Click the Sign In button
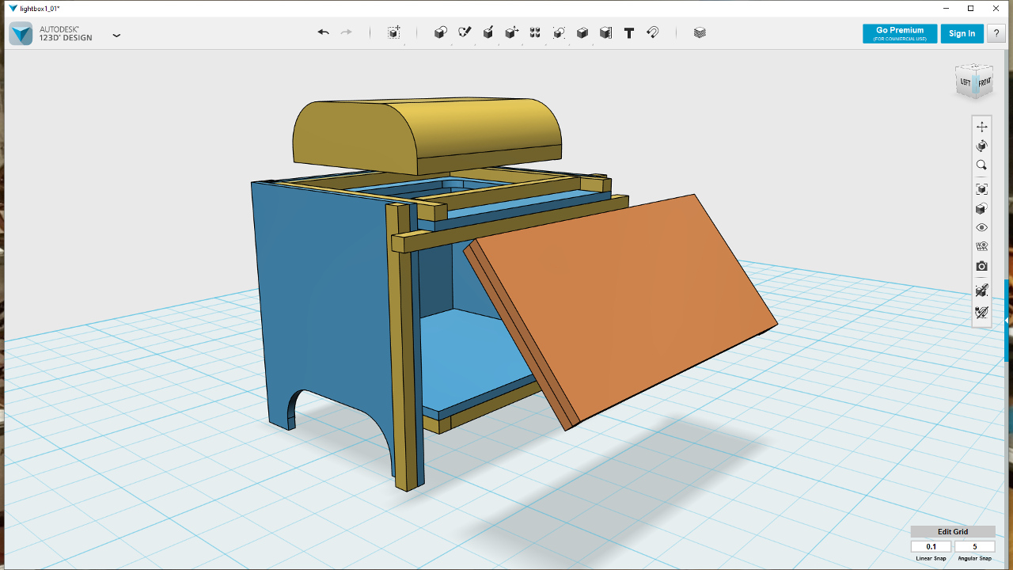 pos(962,33)
